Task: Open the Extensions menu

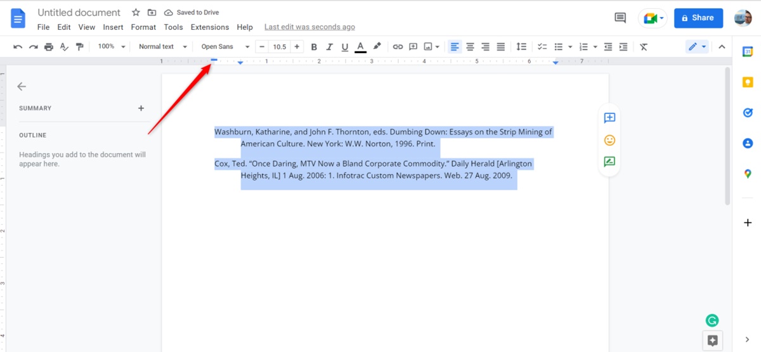Action: [210, 27]
